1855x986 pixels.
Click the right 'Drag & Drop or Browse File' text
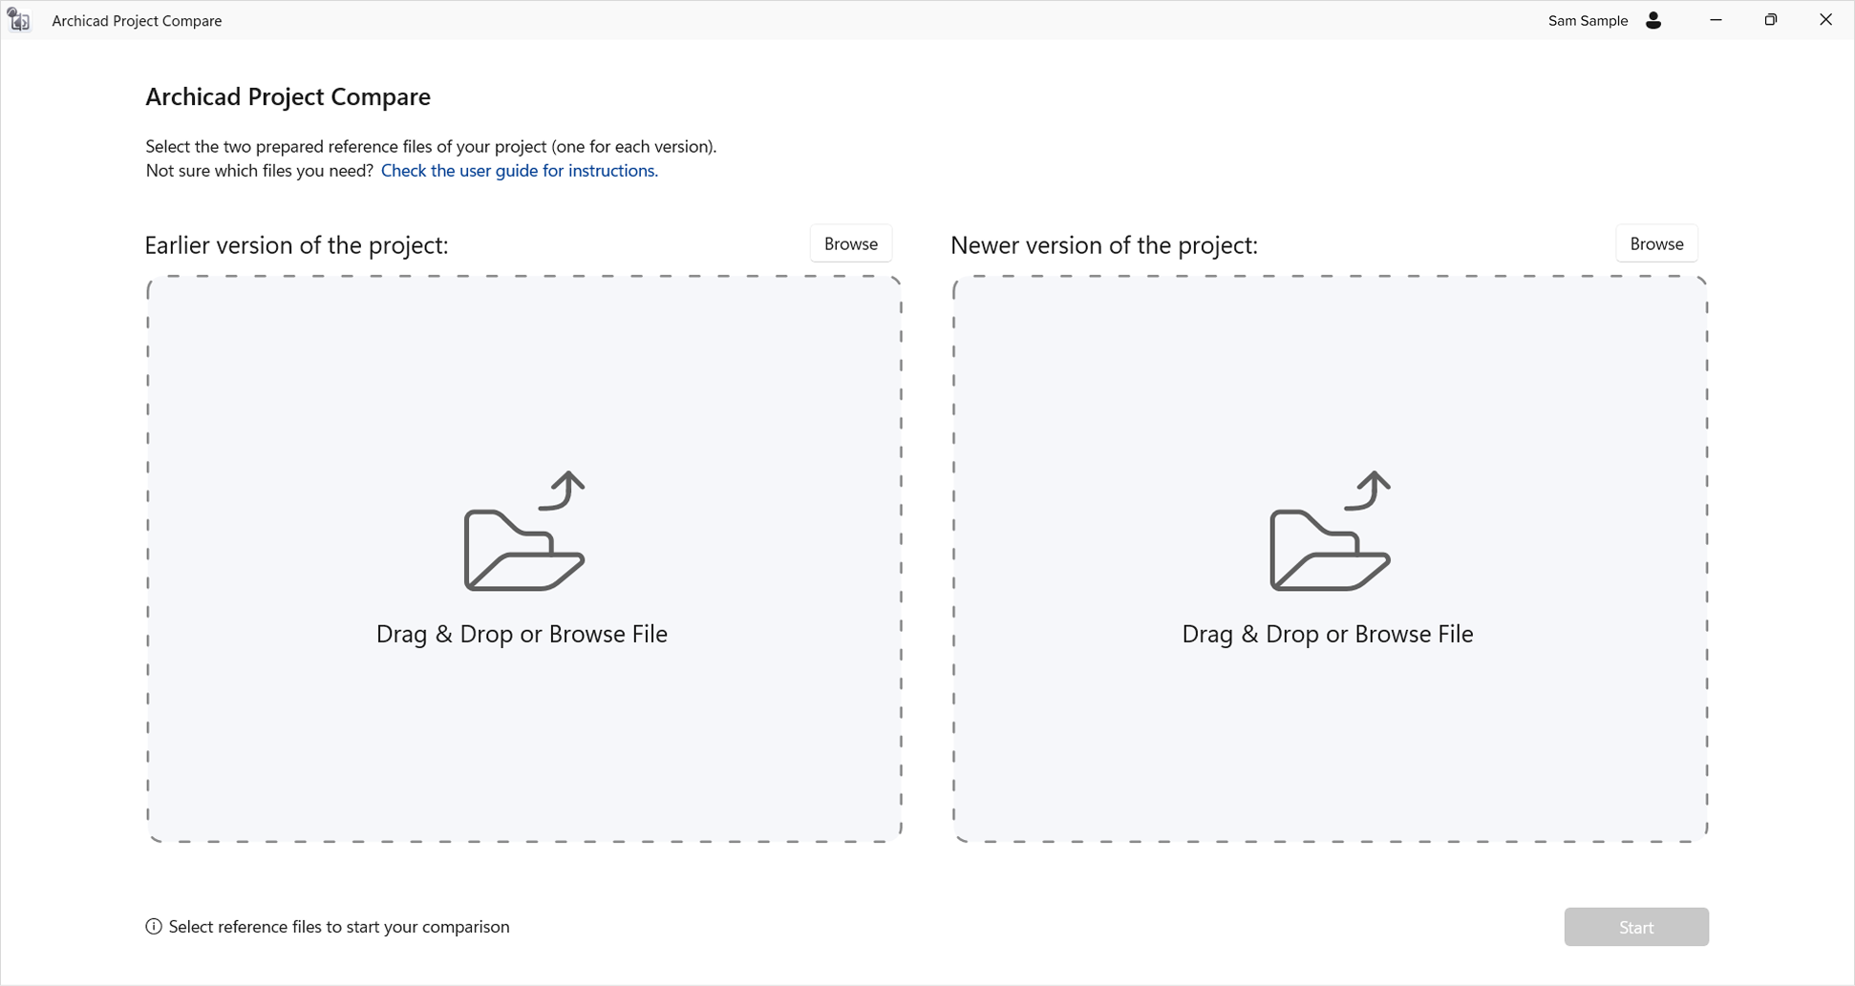click(1327, 635)
